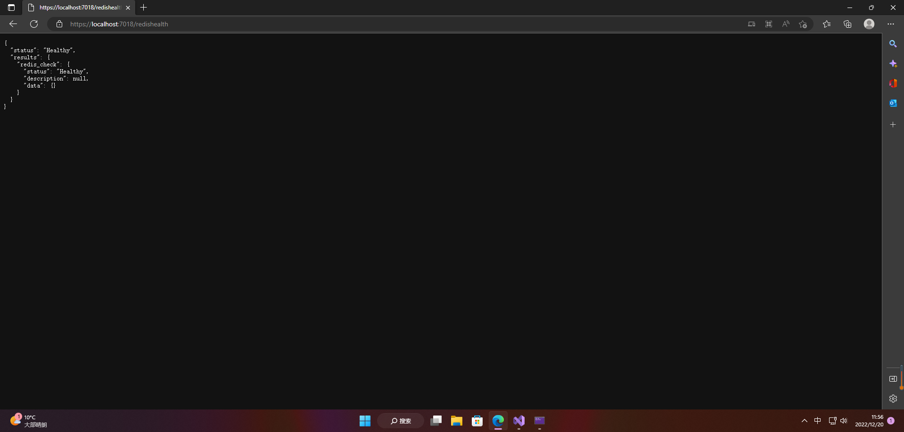The width and height of the screenshot is (904, 432).
Task: Click the "description": null line
Action: click(x=56, y=79)
